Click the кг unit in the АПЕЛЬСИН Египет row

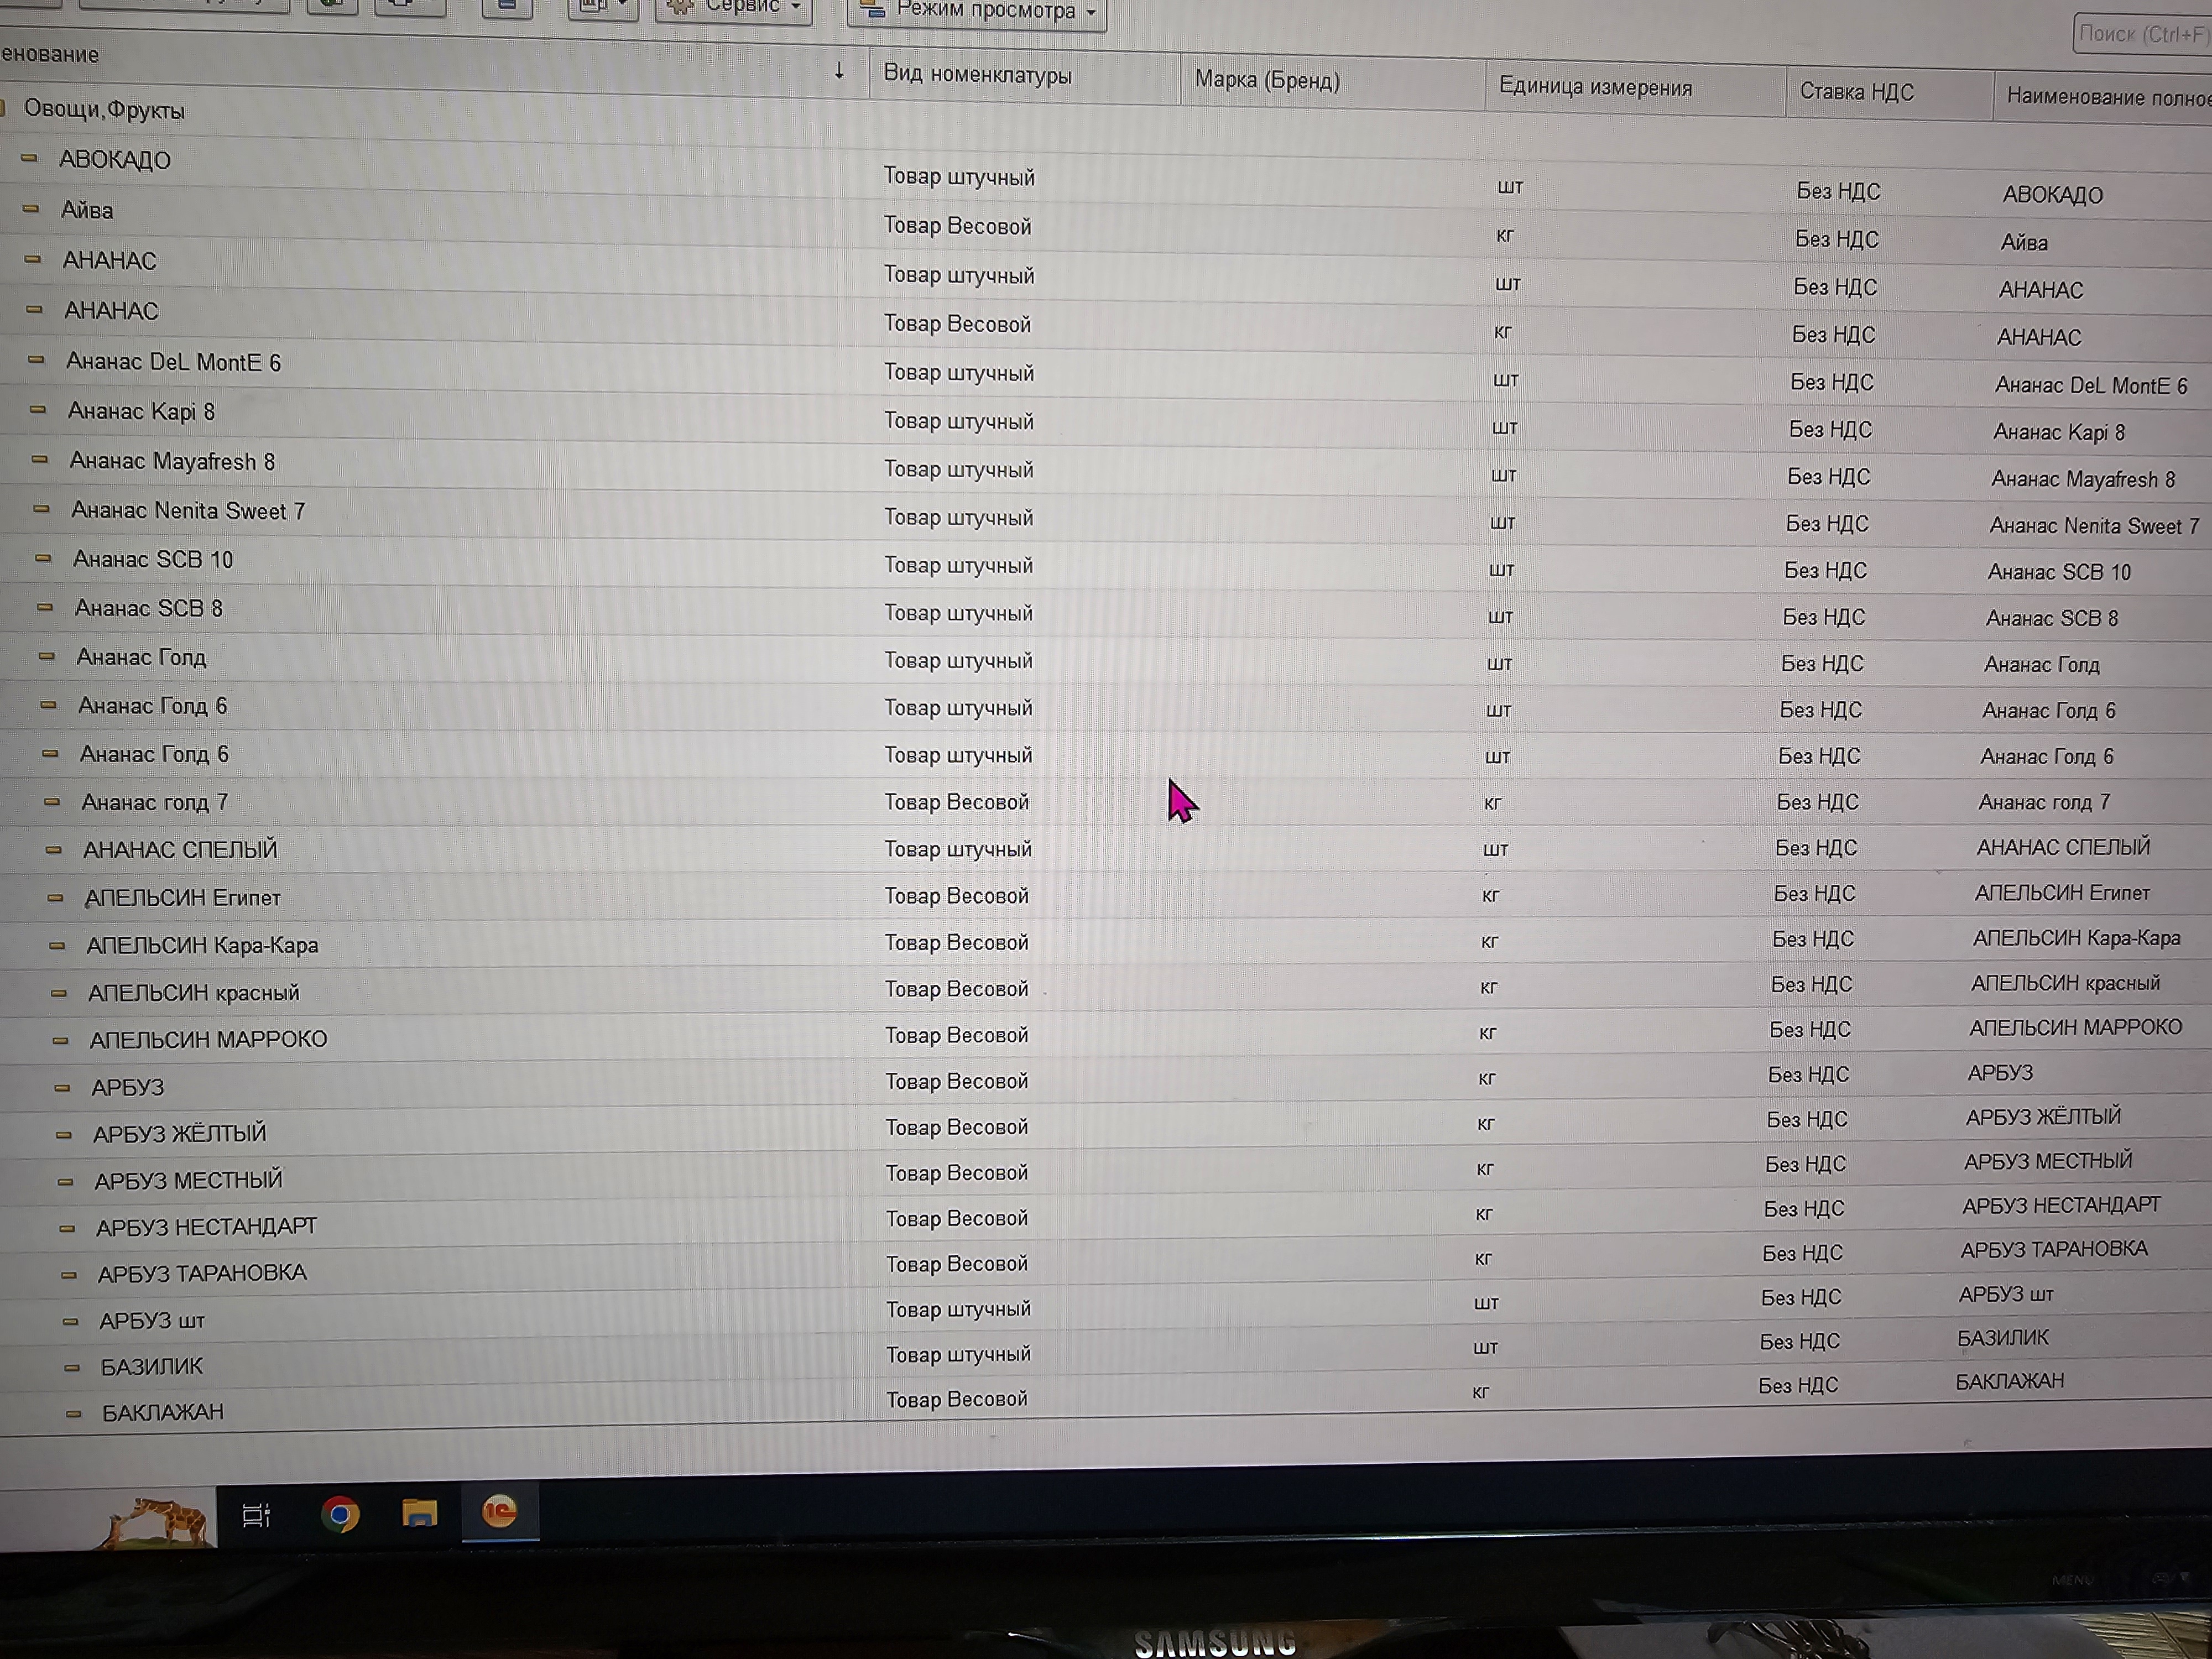point(1491,895)
